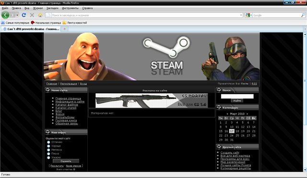Select the Отлично poll radio option

(48, 142)
